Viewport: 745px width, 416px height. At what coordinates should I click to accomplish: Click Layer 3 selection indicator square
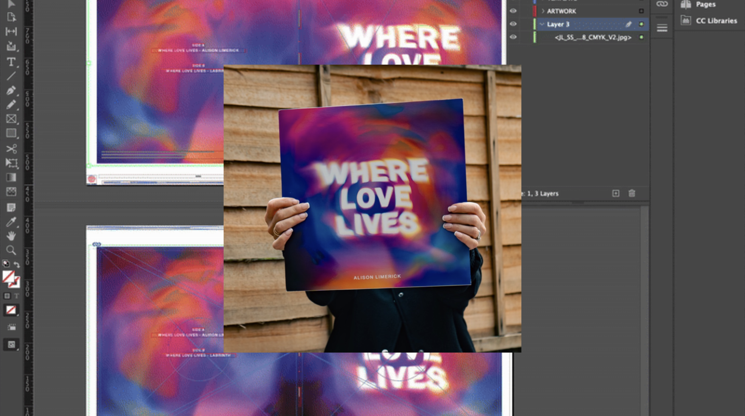point(641,24)
